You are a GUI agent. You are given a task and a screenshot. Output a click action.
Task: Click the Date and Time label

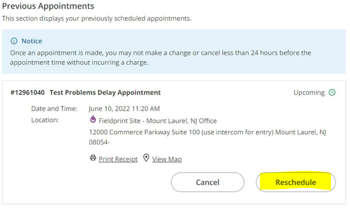coord(54,109)
